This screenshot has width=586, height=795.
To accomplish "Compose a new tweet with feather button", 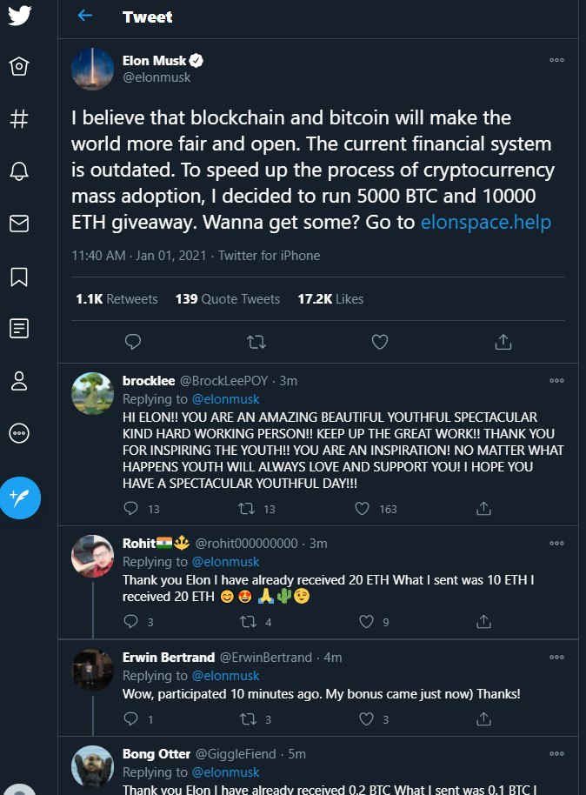I will pyautogui.click(x=20, y=498).
